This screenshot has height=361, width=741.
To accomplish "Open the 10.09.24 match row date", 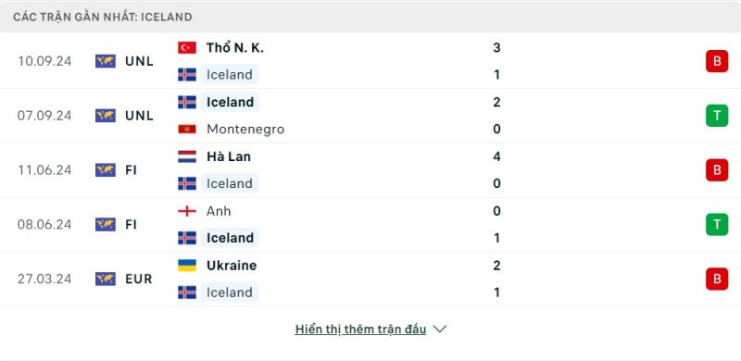I will point(44,61).
